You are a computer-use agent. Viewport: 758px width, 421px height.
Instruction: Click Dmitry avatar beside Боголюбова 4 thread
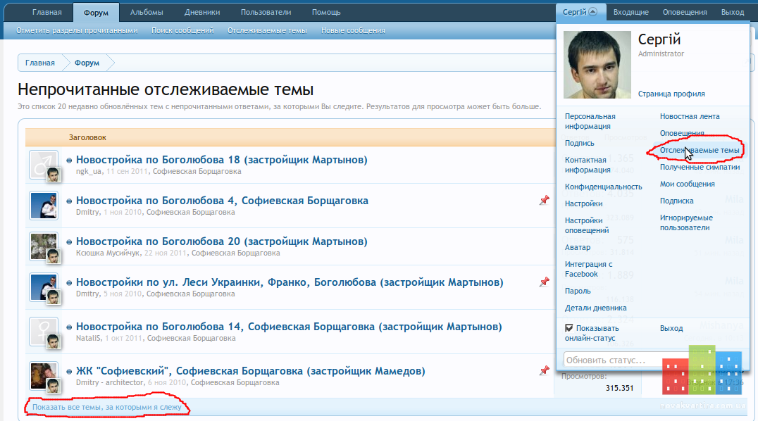coord(44,206)
